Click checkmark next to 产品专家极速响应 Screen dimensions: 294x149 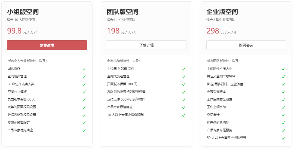(x=184, y=107)
